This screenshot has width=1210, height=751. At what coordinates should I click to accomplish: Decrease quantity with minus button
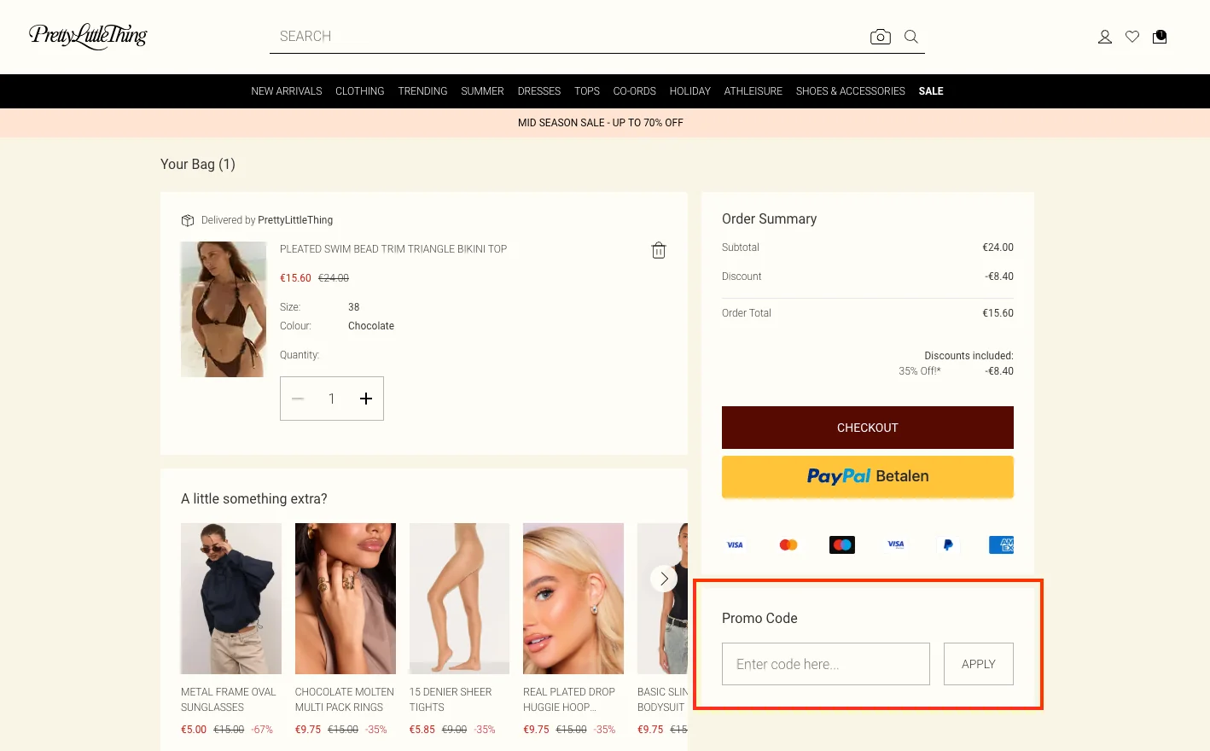(x=298, y=399)
